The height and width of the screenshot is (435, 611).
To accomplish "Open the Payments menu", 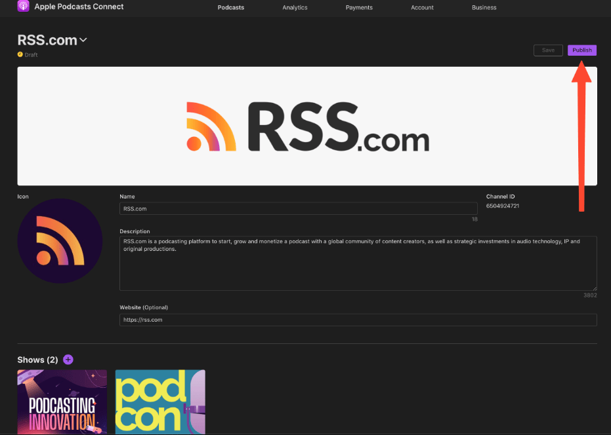I will (359, 7).
